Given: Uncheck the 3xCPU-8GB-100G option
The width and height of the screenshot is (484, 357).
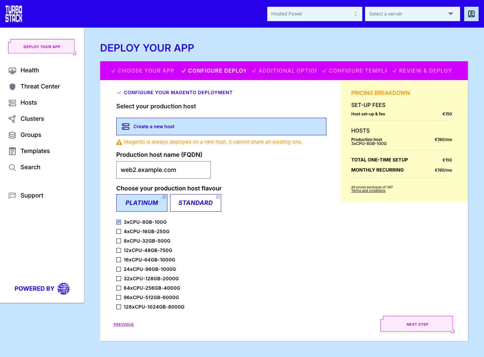Looking at the screenshot, I should [119, 222].
